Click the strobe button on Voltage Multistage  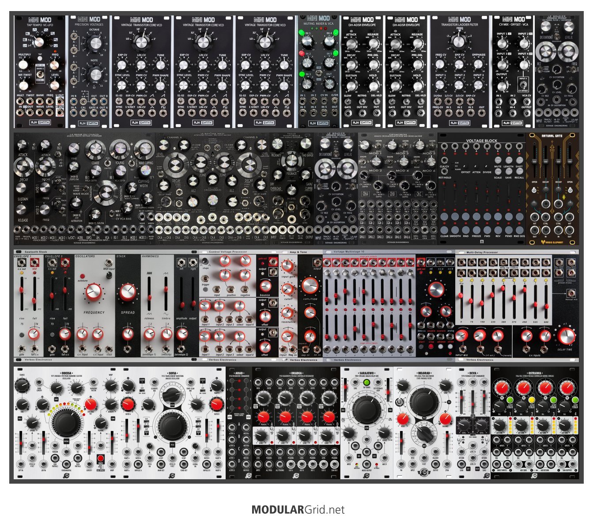click(450, 347)
